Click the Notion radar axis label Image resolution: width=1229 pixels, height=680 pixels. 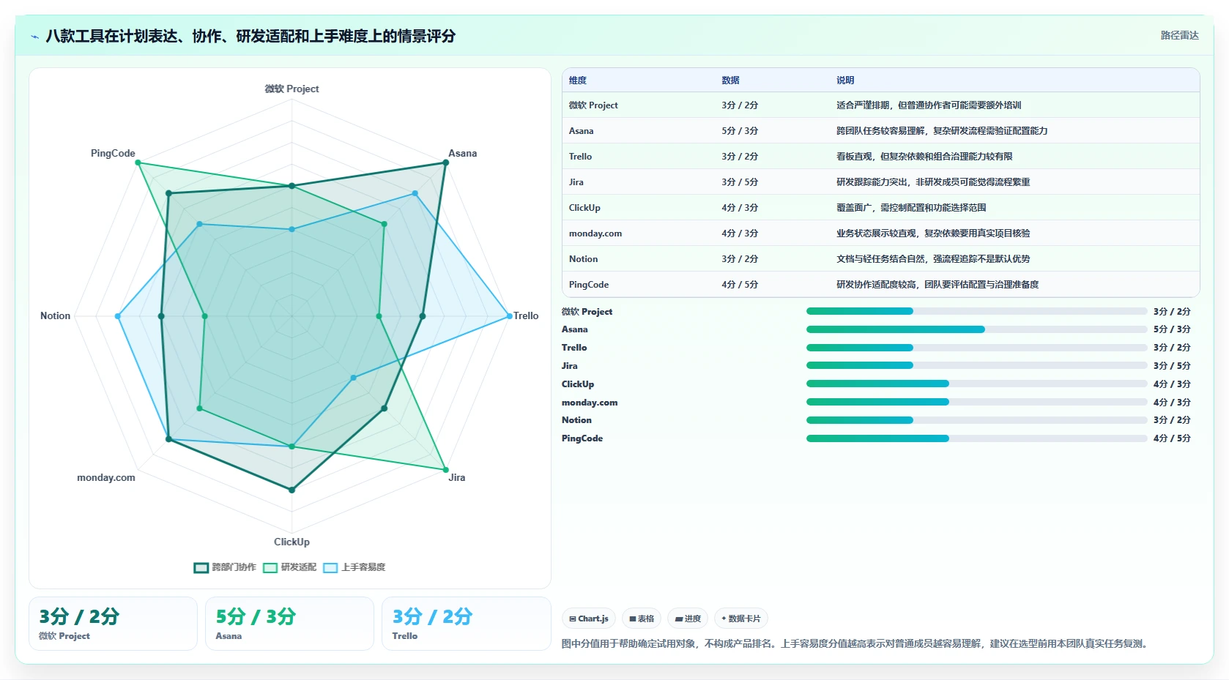(x=55, y=315)
